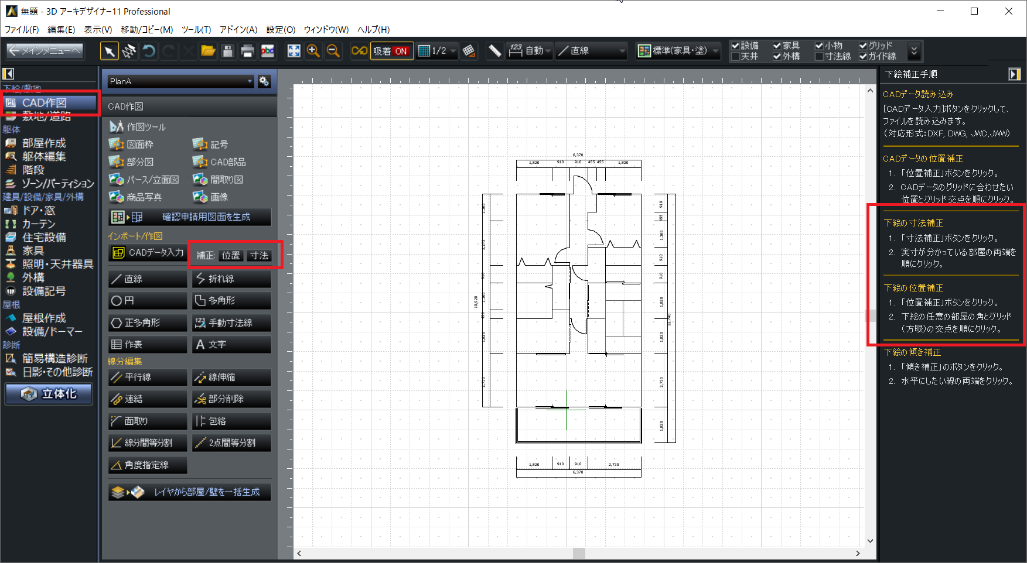Click the undo icon in toolbar
The image size is (1027, 563).
point(149,52)
